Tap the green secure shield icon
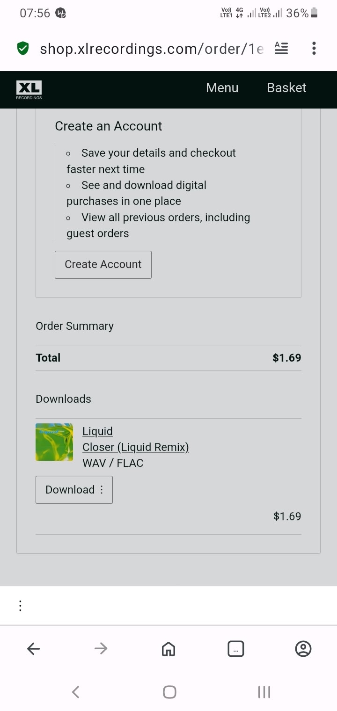This screenshot has height=711, width=337. [x=22, y=48]
